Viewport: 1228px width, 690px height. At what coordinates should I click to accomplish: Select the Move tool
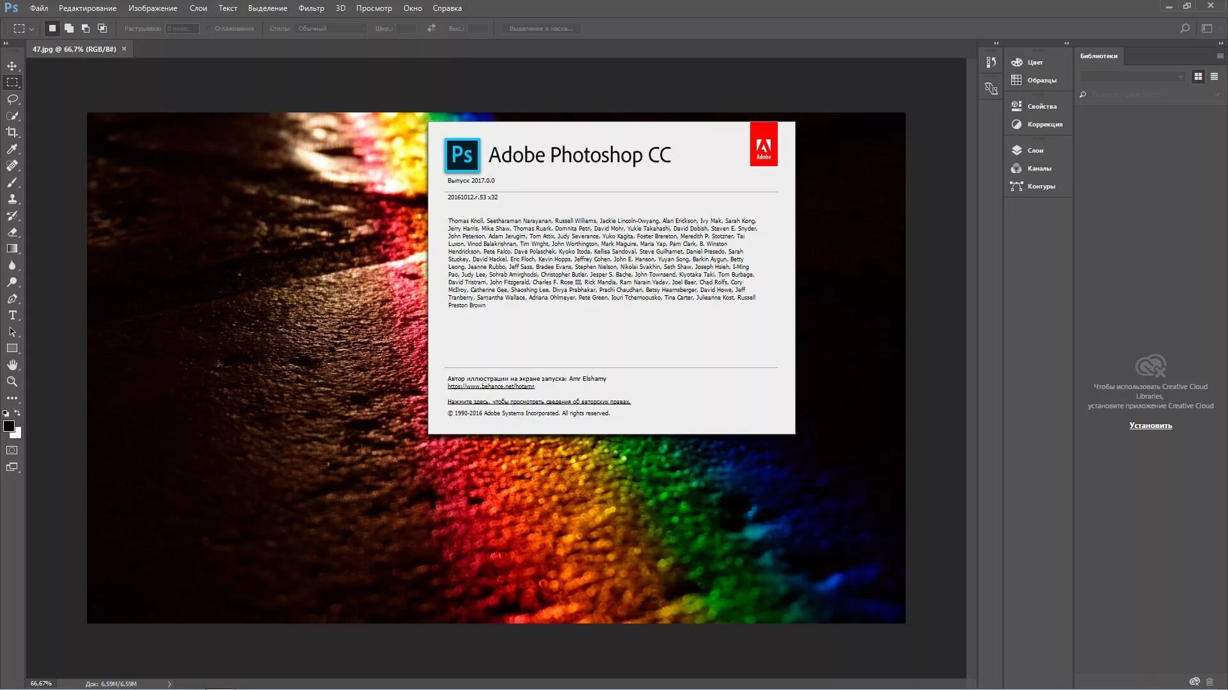pyautogui.click(x=12, y=66)
